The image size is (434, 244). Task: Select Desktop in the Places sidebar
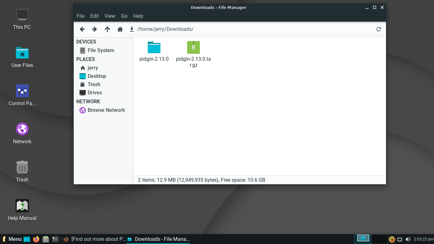pyautogui.click(x=97, y=76)
